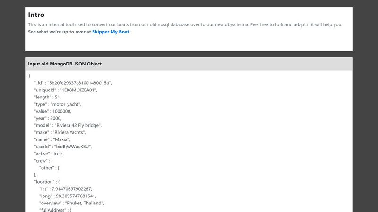
Task: Place cursor on "type" : "motor_yacht" line
Action: point(58,104)
